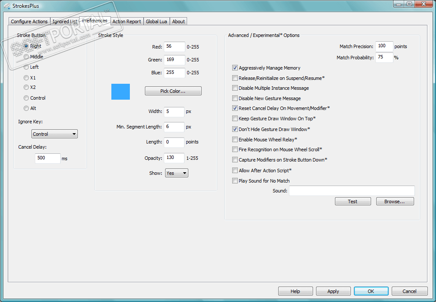Click Browse to choose sound file
Image resolution: width=436 pixels, height=302 pixels.
(x=395, y=201)
